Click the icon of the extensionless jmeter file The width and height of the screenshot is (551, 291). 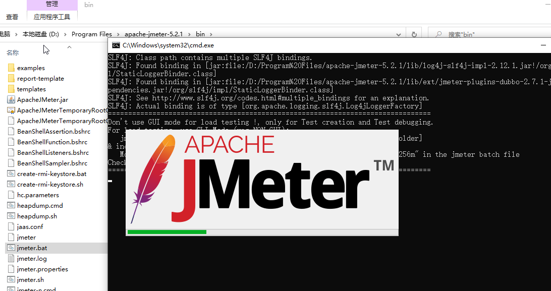click(x=11, y=238)
